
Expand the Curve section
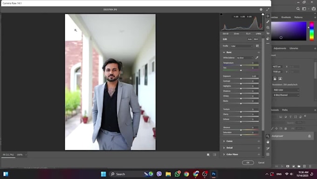(224, 141)
